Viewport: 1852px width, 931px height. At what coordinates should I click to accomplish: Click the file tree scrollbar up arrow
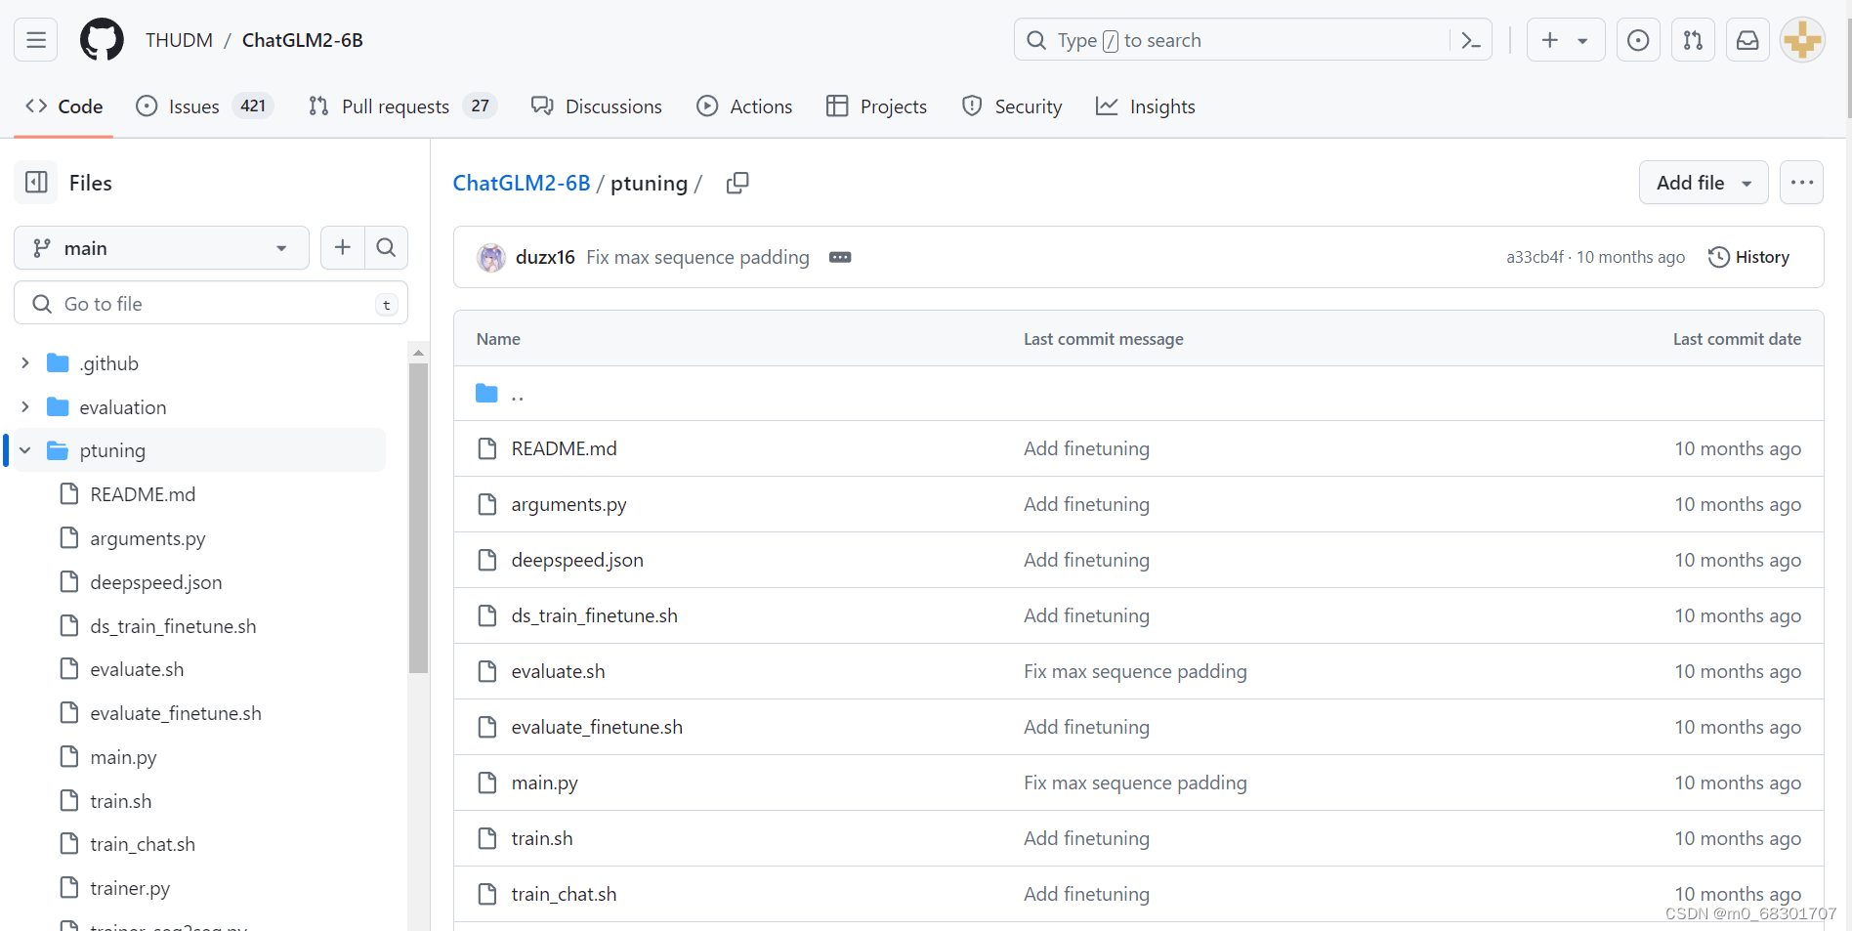click(418, 352)
